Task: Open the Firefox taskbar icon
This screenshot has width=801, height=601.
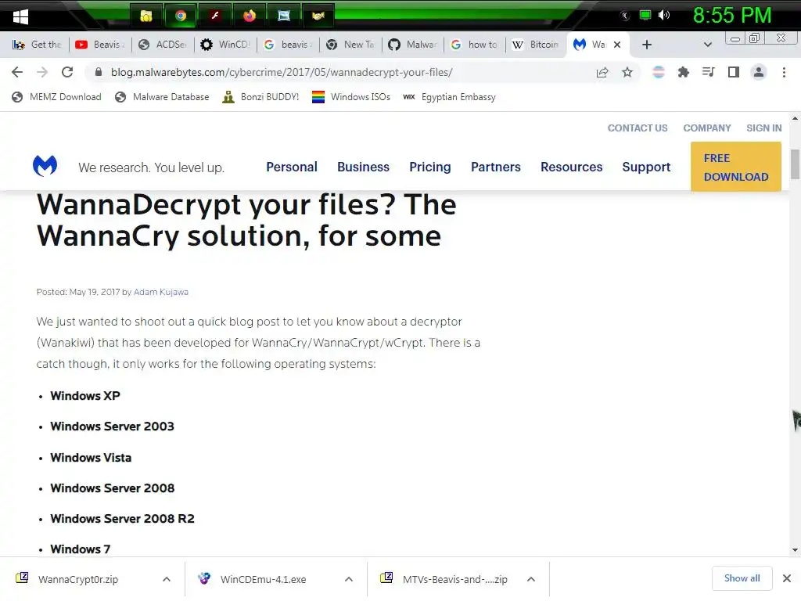Action: coord(250,16)
